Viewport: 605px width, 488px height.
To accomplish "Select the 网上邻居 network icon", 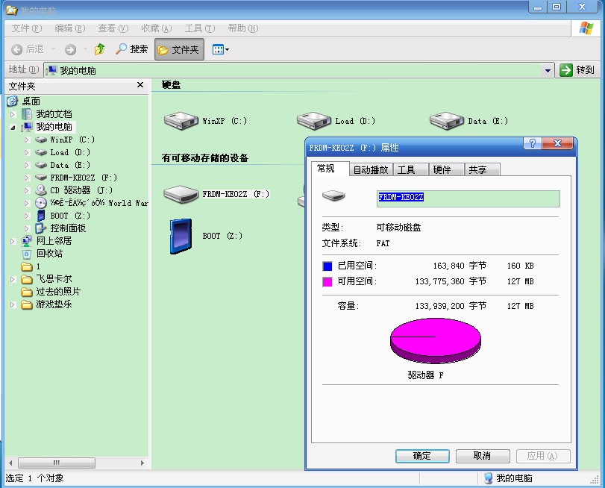I will point(27,241).
